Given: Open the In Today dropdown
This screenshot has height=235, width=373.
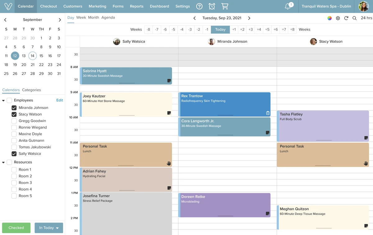Looking at the screenshot, I should [49, 228].
